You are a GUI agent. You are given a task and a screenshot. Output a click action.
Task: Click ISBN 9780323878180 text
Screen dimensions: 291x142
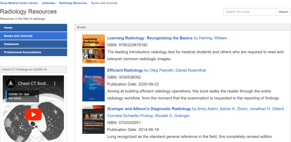click(127, 45)
